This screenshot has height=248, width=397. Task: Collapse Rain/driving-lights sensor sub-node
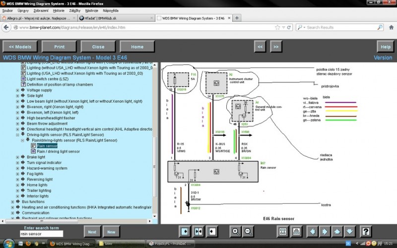(x=22, y=140)
